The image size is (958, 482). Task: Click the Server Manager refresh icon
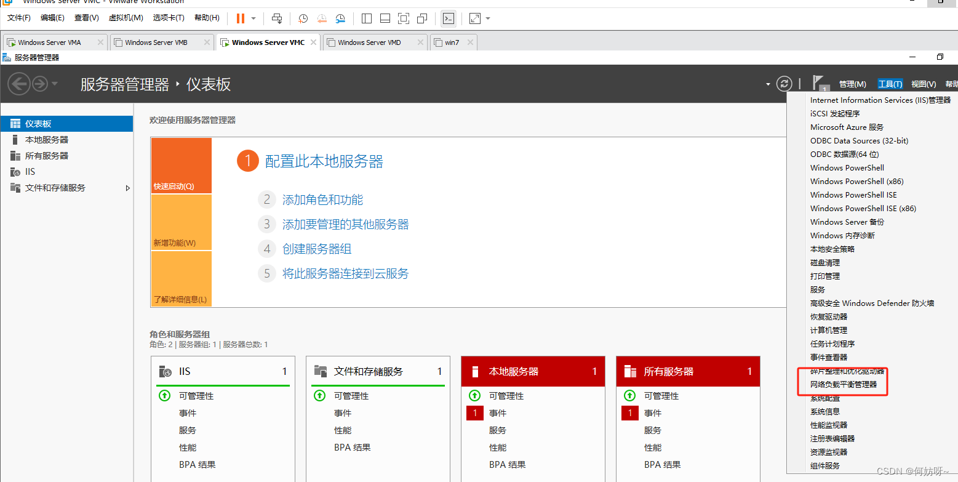pyautogui.click(x=783, y=84)
